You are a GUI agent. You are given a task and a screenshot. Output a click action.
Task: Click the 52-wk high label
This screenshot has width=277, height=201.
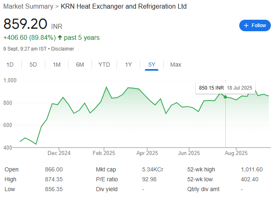[201, 169]
